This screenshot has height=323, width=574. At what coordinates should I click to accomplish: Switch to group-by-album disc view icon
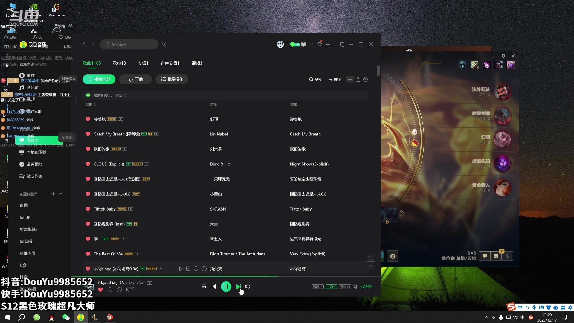pos(365,79)
